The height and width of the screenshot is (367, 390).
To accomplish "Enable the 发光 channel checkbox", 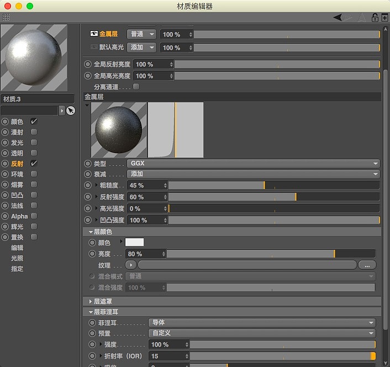I will [x=34, y=142].
